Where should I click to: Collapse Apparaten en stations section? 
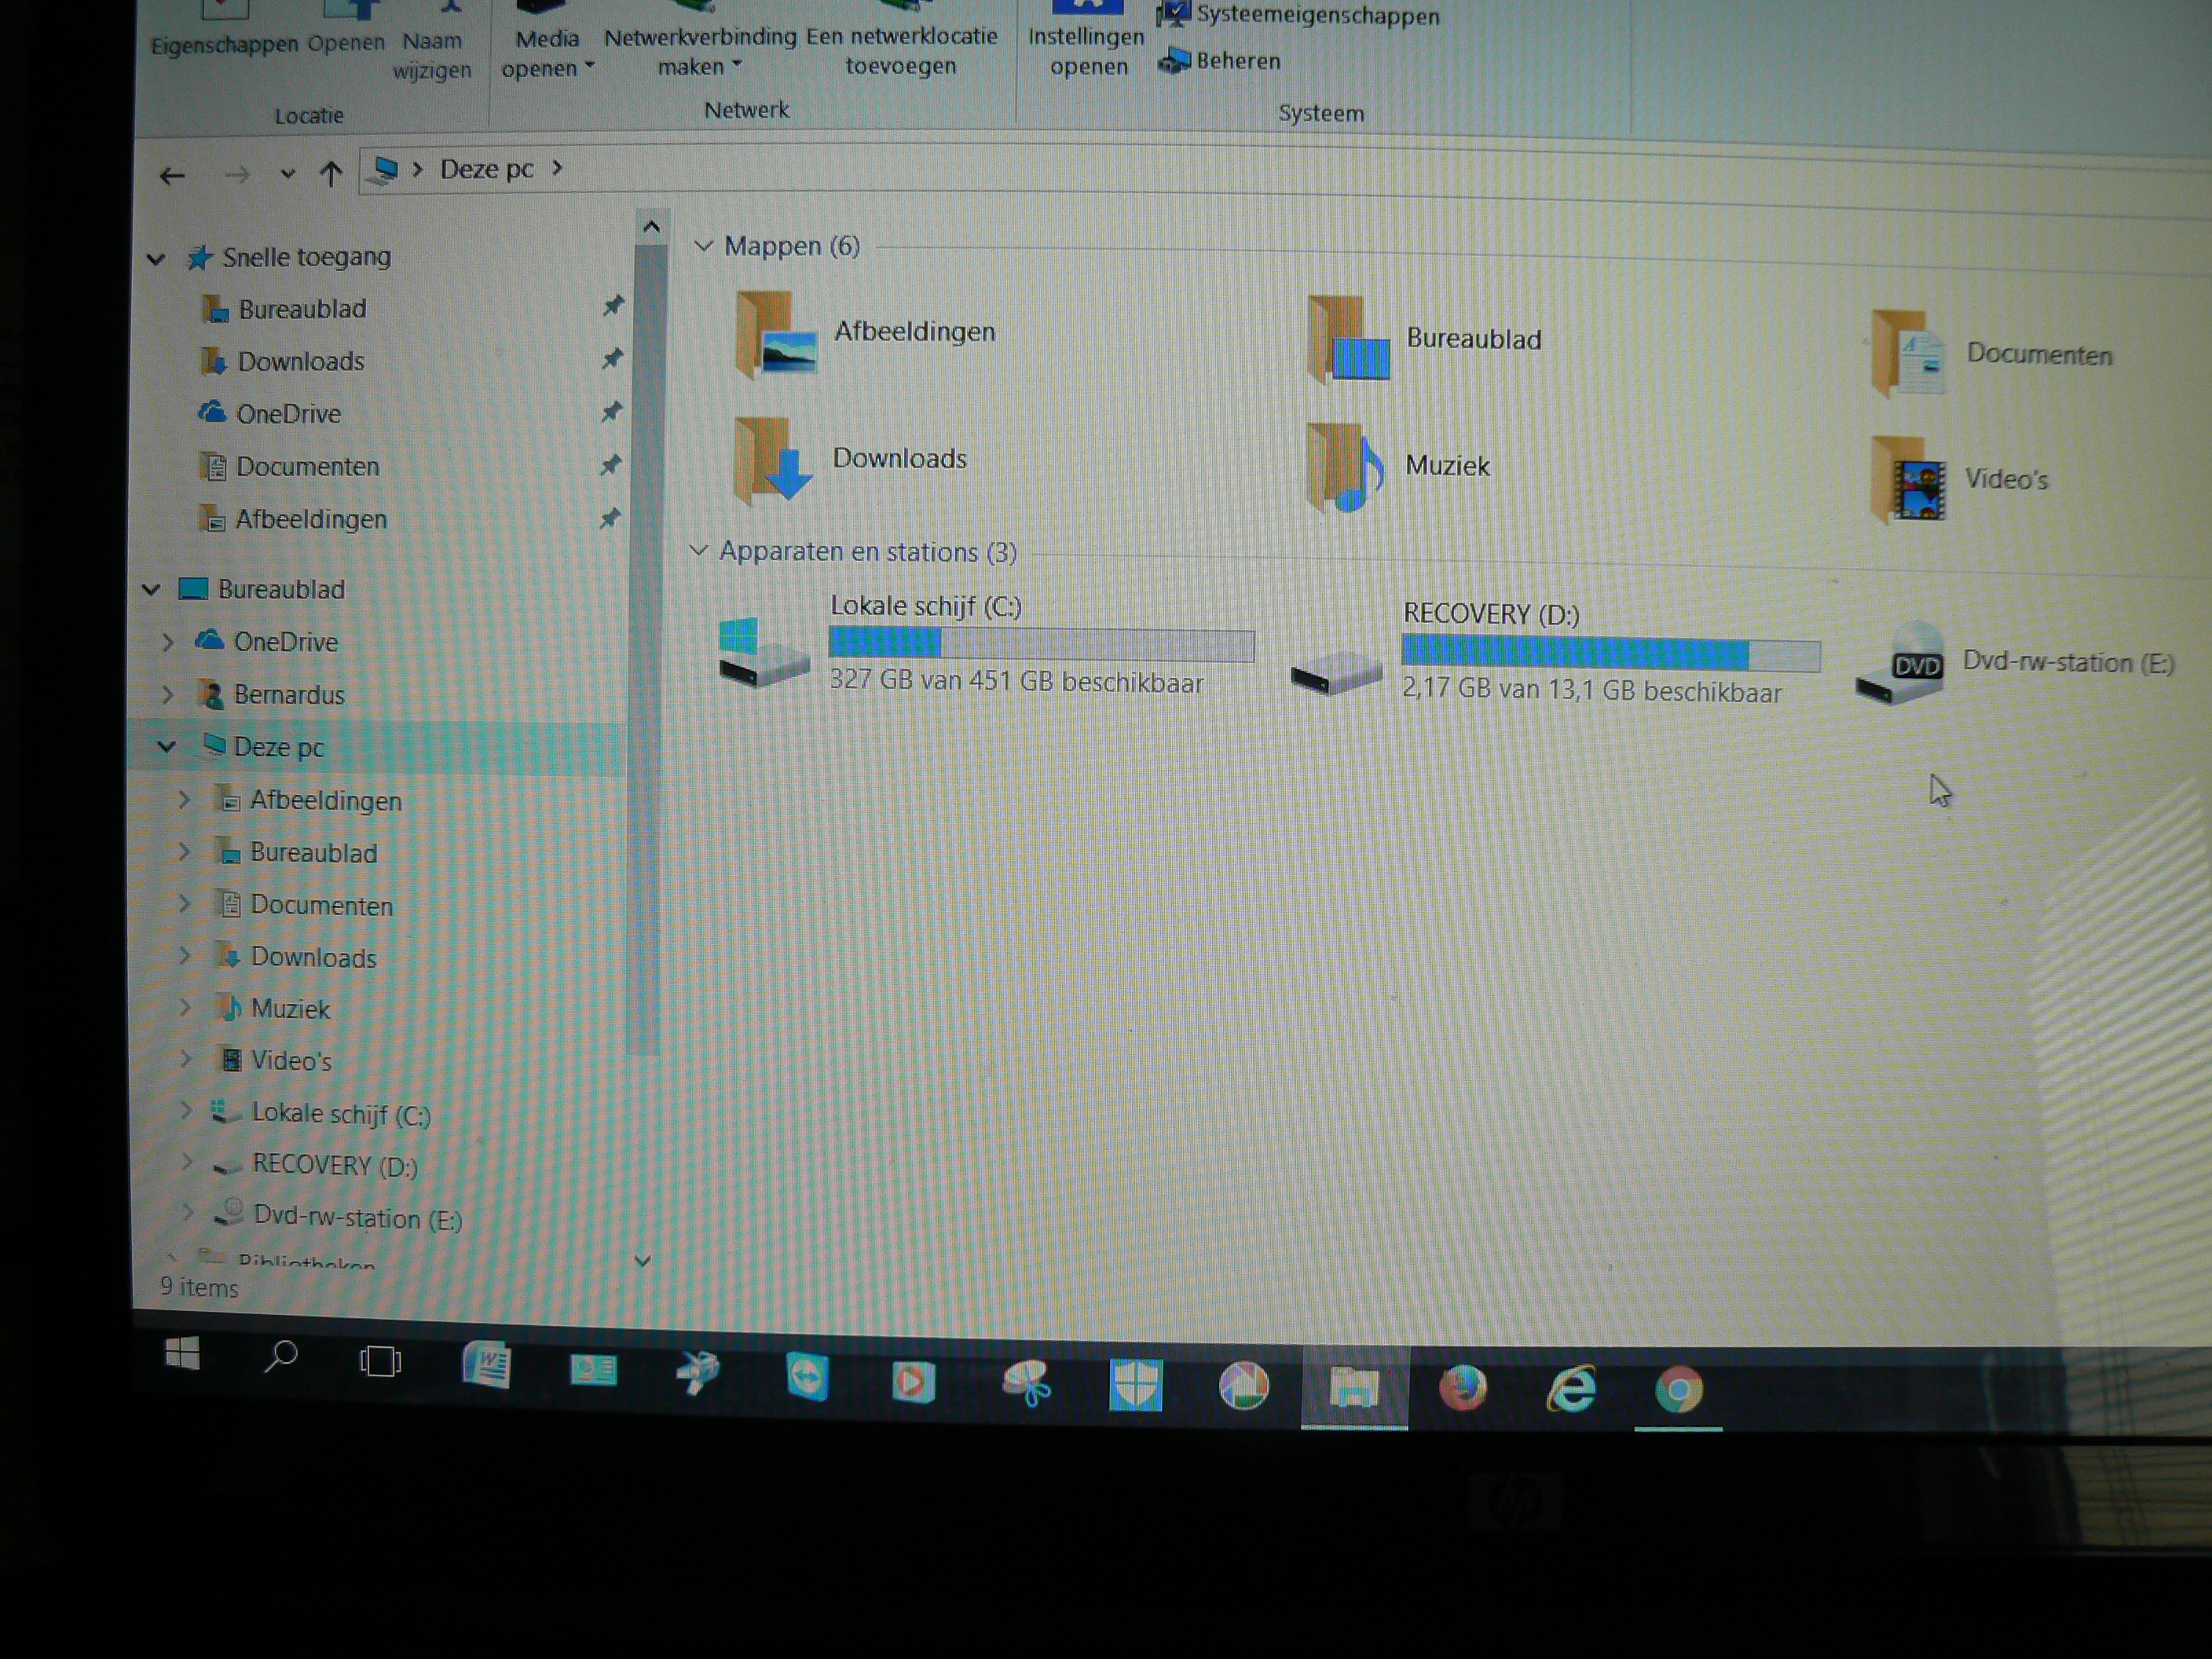click(699, 551)
